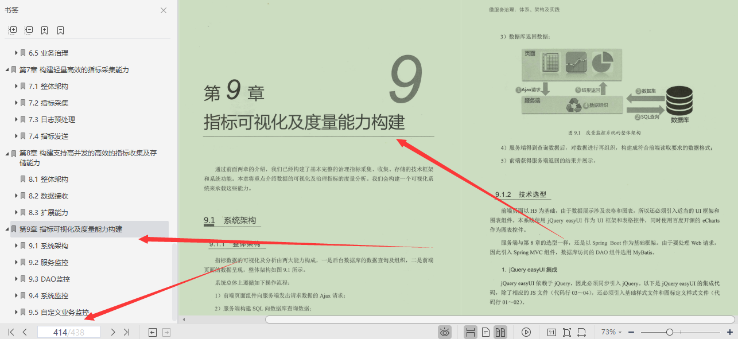The height and width of the screenshot is (339, 738).
Task: Collapse all bookmarks in the panel
Action: tap(29, 30)
